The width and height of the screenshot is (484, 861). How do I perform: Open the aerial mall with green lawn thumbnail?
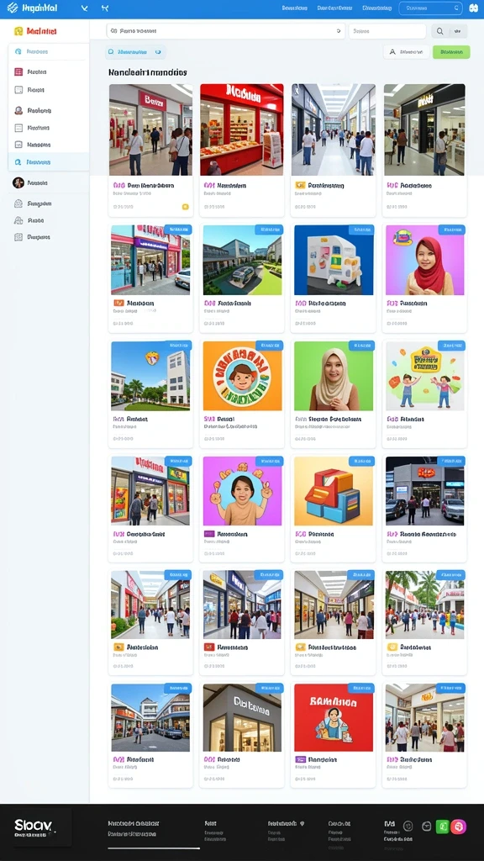click(242, 261)
